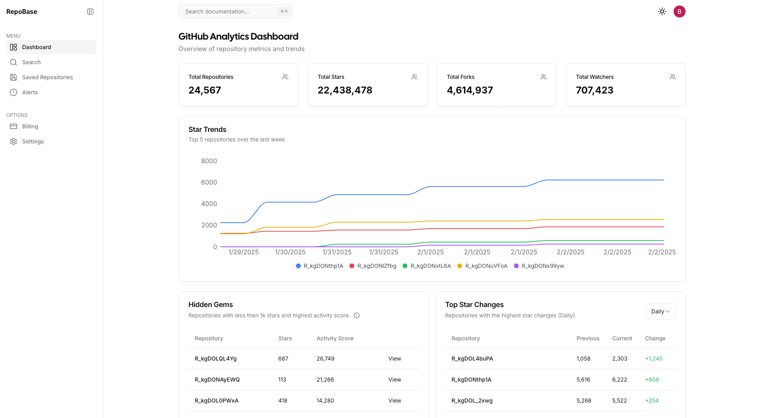Screen dimensions: 760x418
Task: Open the Daily period dropdown
Action: click(x=661, y=311)
